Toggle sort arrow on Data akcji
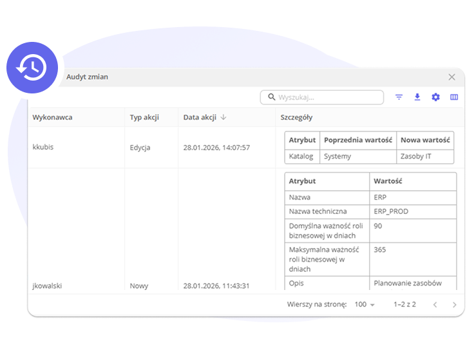 click(x=224, y=117)
